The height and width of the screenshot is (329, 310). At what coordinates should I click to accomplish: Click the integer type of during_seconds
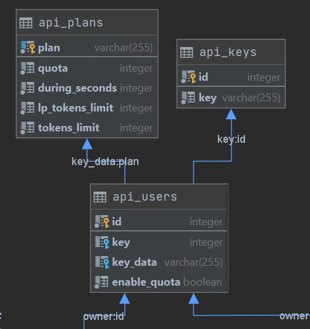click(x=136, y=89)
